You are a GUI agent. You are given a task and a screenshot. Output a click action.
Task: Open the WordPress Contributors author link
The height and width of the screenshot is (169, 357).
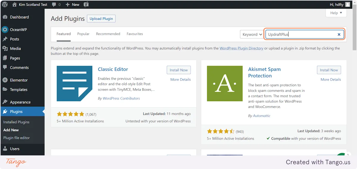tap(121, 98)
